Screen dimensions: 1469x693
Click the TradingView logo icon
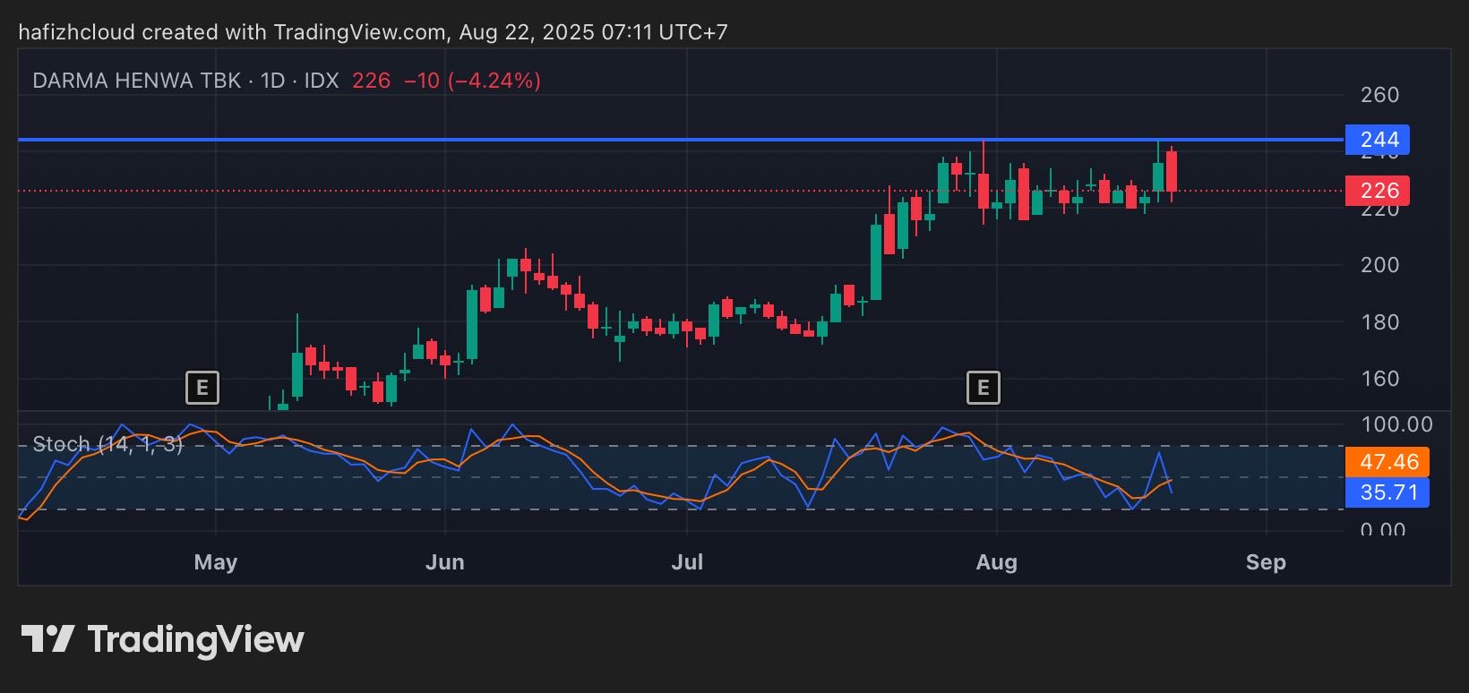[47, 639]
